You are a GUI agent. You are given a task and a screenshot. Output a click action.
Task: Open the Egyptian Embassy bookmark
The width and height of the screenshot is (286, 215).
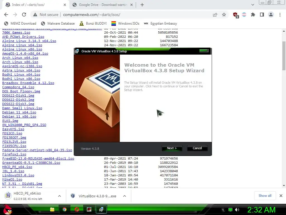[161, 24]
